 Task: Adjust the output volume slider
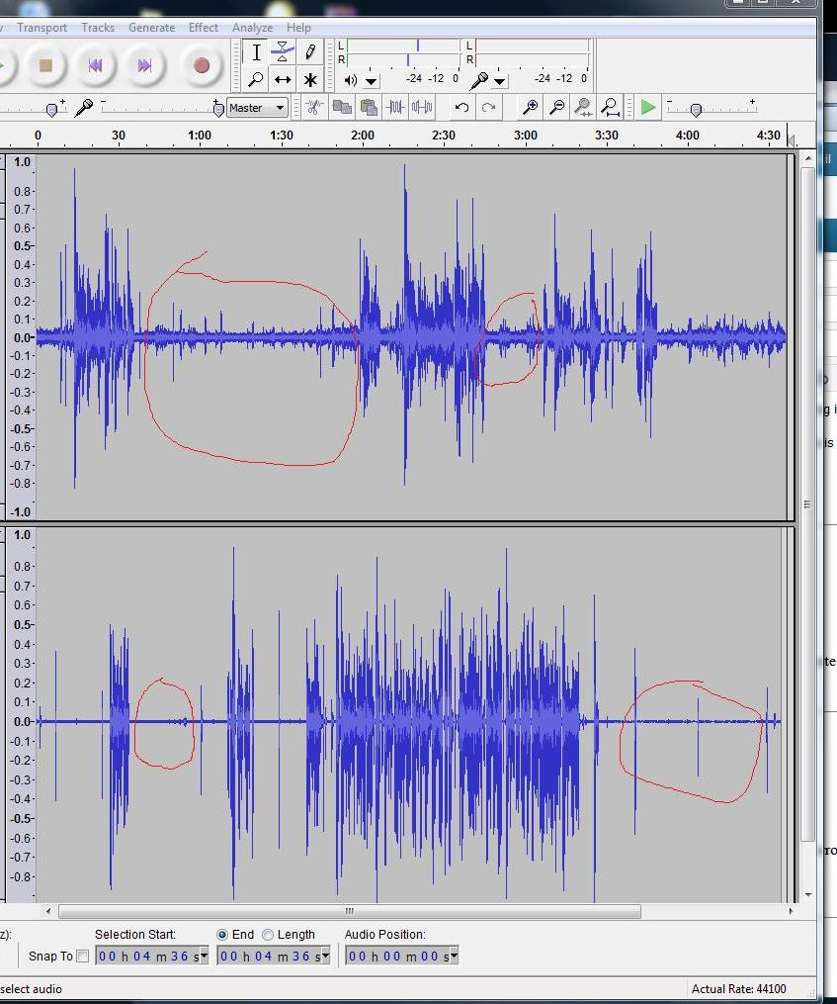click(52, 110)
